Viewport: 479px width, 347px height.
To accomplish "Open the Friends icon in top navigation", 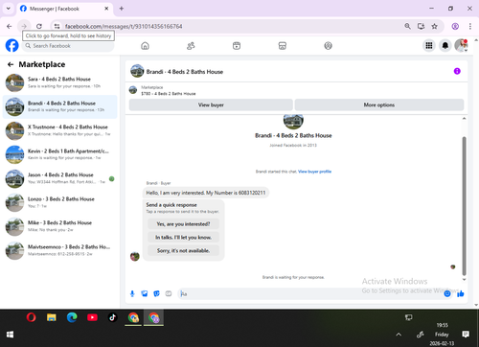I will pos(191,46).
